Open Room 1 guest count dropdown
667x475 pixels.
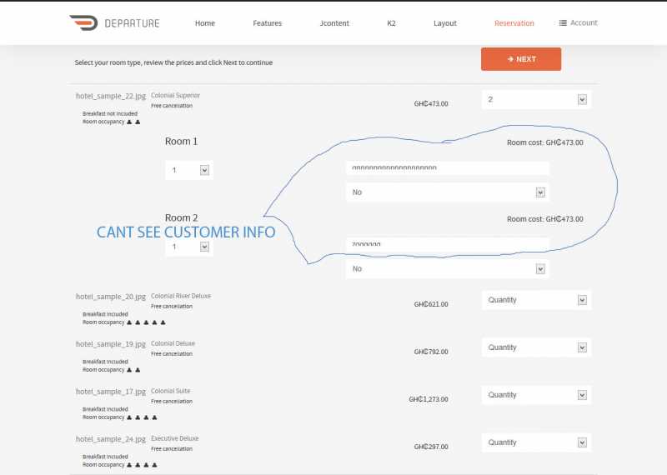tap(189, 170)
